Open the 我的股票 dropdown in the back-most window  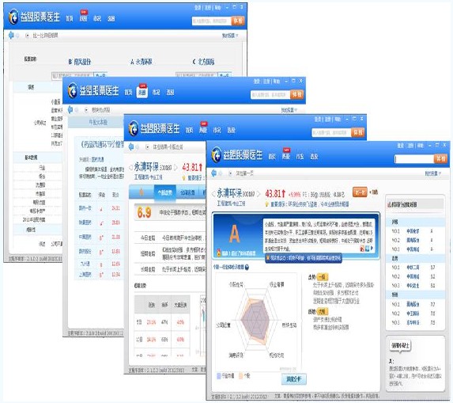pos(230,36)
